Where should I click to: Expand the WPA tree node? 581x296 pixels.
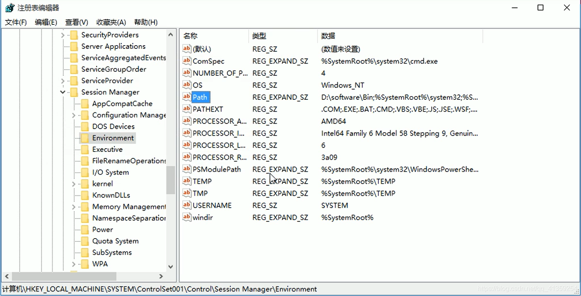coord(74,264)
